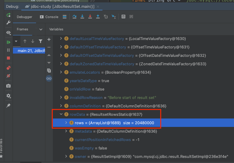Select the Frames tab

tap(23, 29)
